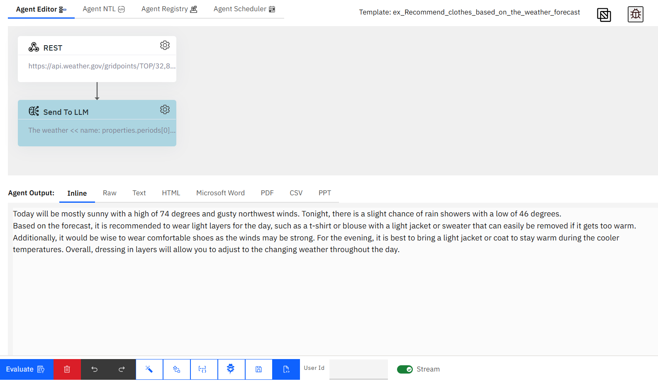Image resolution: width=658 pixels, height=386 pixels.
Task: Click the REST node title
Action: coord(53,48)
